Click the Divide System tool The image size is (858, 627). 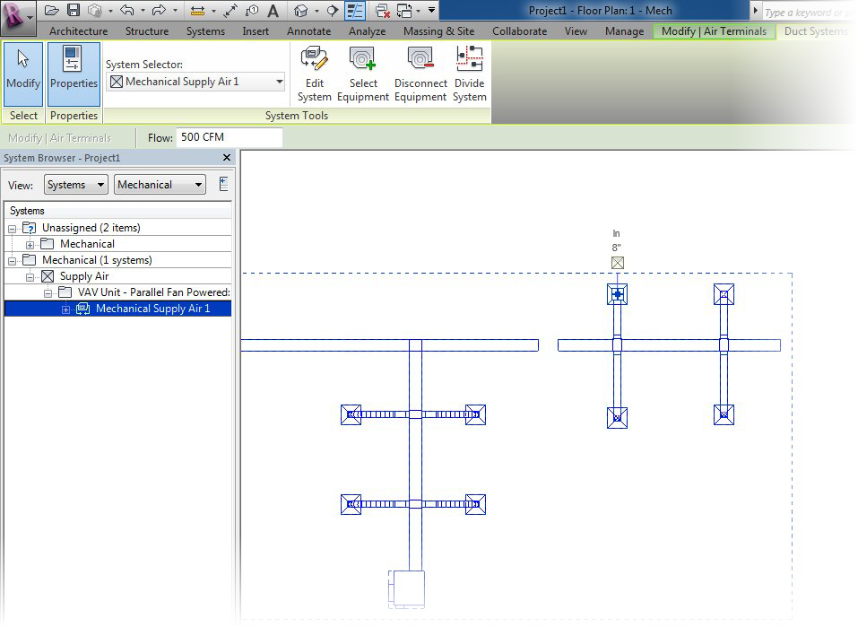tap(470, 74)
